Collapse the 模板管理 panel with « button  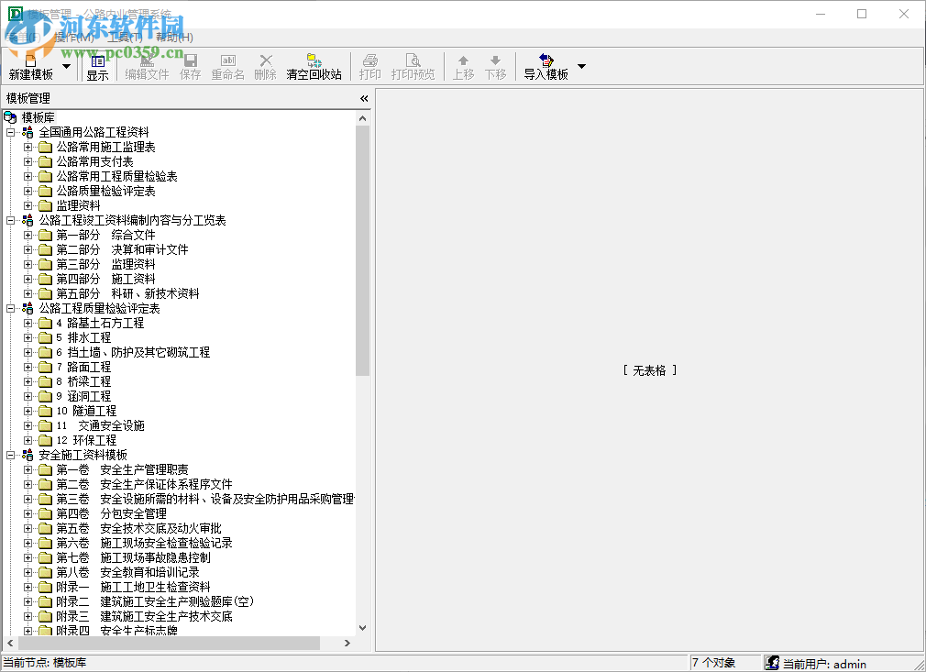point(366,97)
